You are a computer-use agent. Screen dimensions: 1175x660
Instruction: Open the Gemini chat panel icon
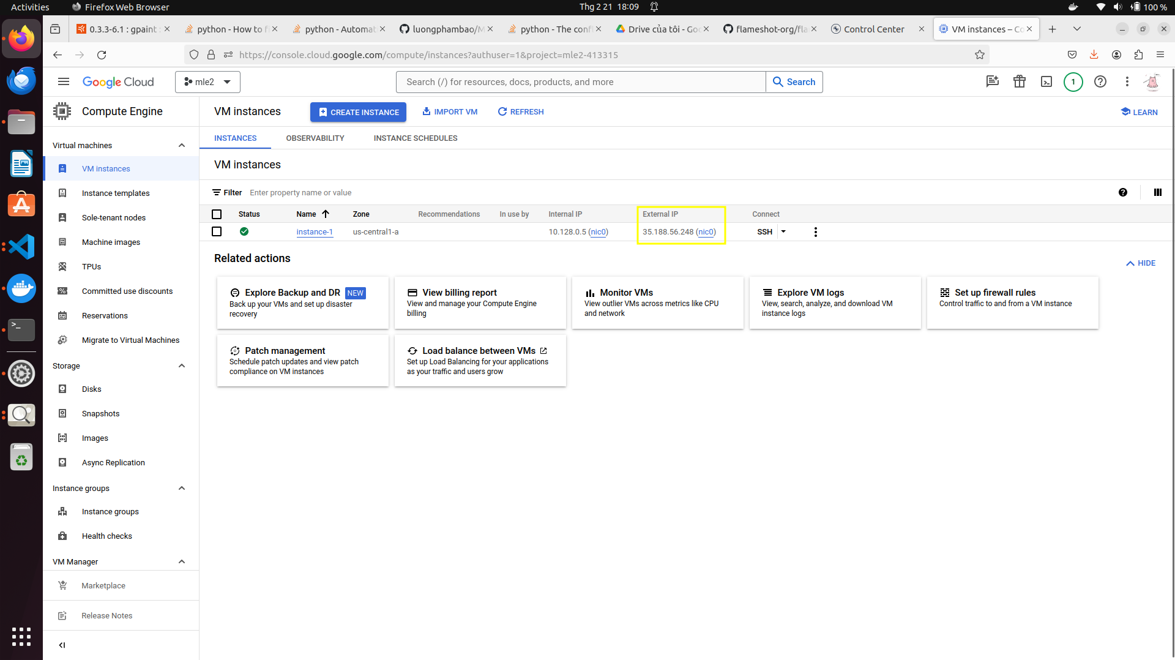coord(993,82)
